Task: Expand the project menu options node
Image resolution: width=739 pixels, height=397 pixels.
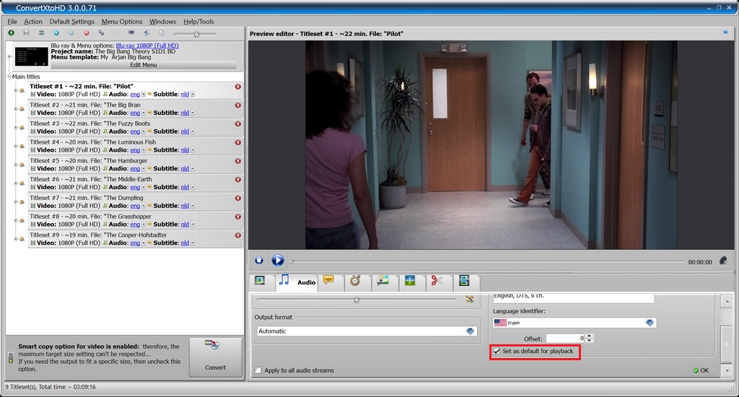Action: tap(9, 56)
